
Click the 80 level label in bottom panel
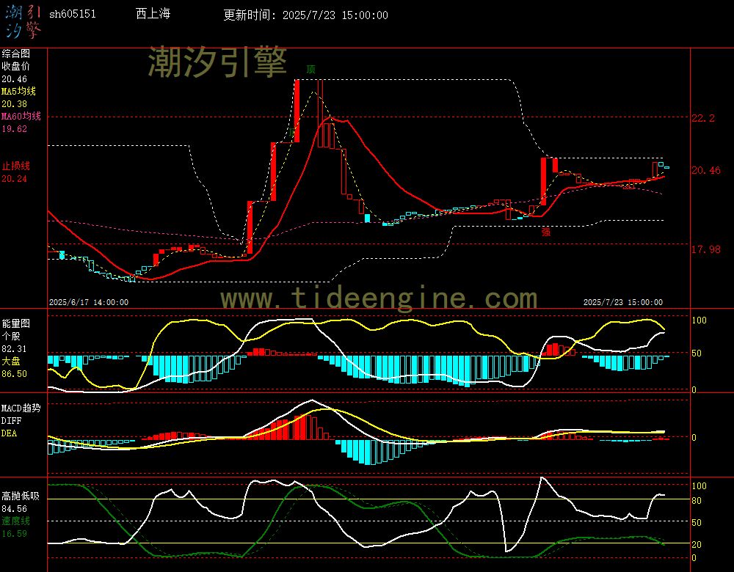point(697,500)
